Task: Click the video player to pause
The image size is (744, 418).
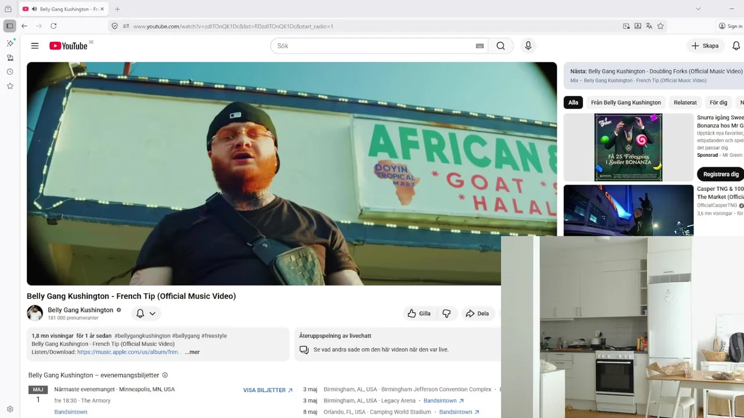Action: 292,174
